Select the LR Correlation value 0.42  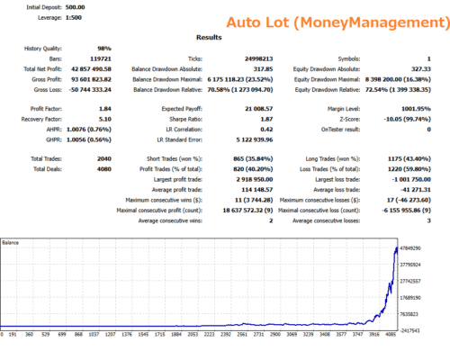(266, 130)
